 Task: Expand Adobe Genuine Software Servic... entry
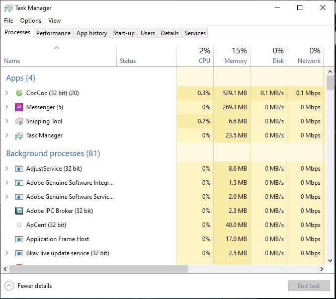(x=7, y=197)
